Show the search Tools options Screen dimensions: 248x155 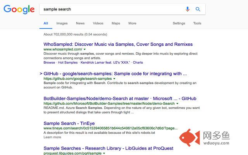(x=197, y=23)
